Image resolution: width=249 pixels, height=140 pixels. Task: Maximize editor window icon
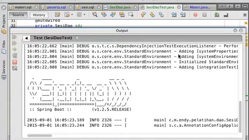(x=245, y=7)
